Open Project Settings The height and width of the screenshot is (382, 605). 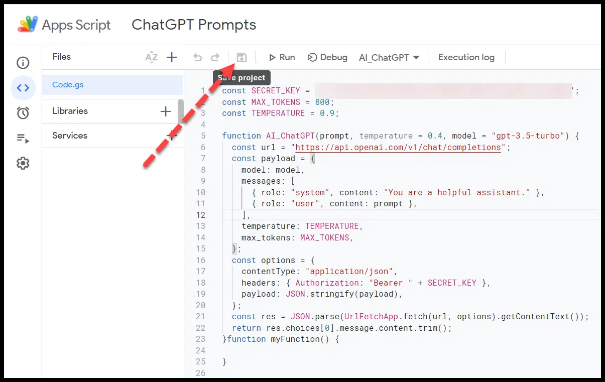(23, 163)
